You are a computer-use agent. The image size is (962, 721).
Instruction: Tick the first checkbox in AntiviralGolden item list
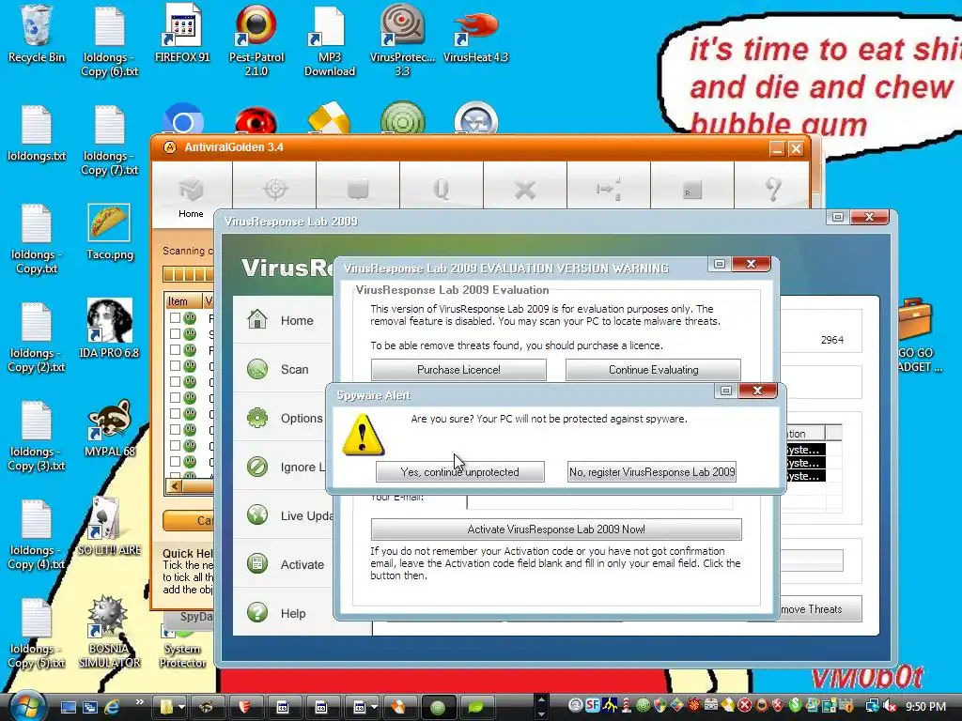[175, 317]
